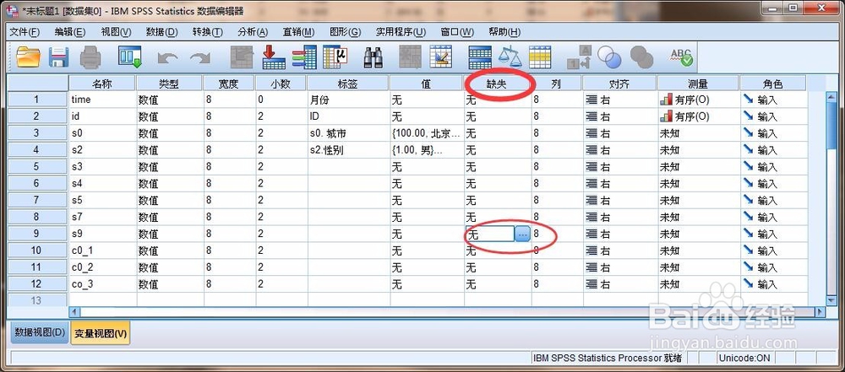This screenshot has width=845, height=372.
Task: Click the alignment cell '右' for s7
Action: pyautogui.click(x=620, y=217)
